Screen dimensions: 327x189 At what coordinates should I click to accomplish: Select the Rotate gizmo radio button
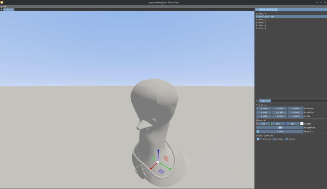coord(274,139)
